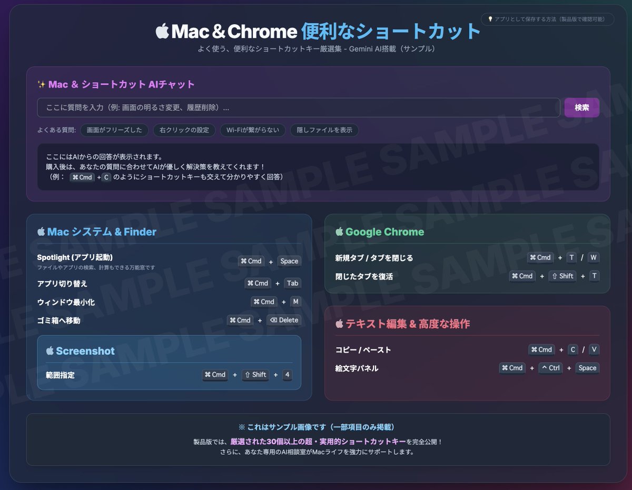Click the C key in コピー / ペースト row

point(573,349)
